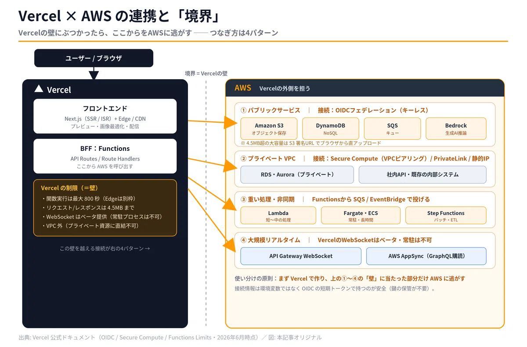Select the AWS AppSync（GraphQL購読） box

click(x=426, y=256)
